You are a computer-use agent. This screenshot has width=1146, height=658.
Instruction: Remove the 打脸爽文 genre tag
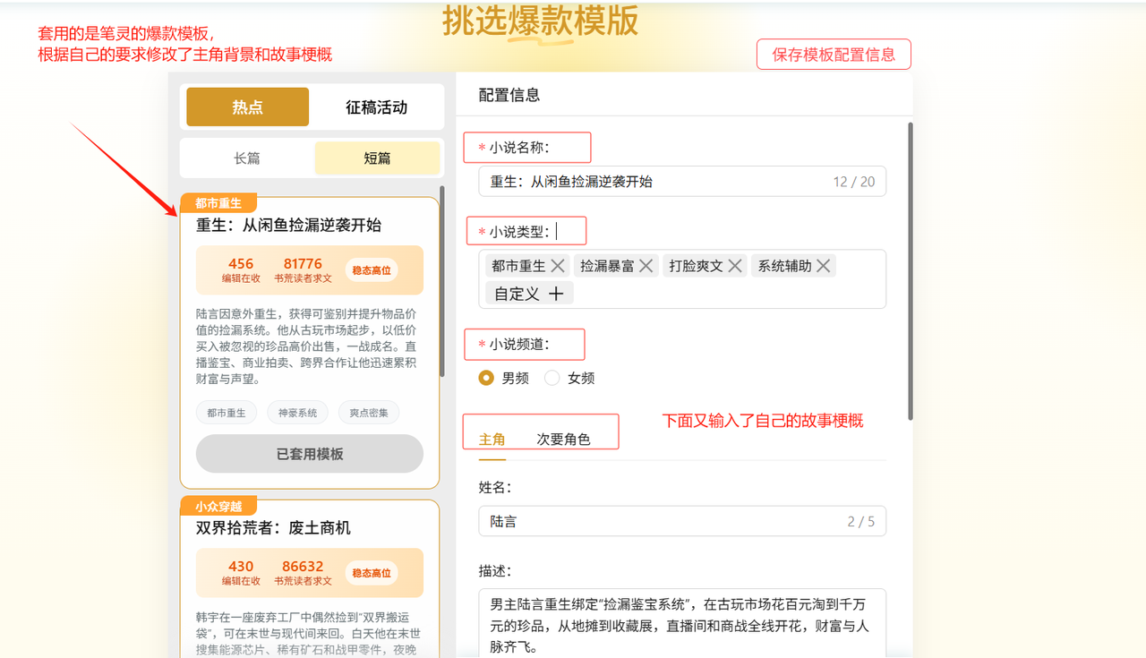point(735,266)
